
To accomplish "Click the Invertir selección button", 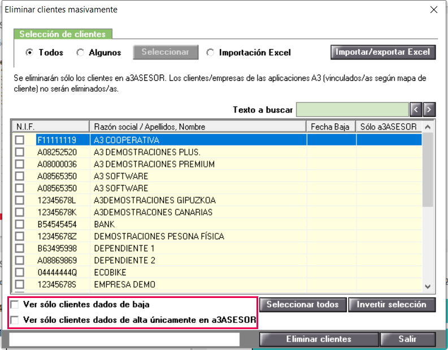I will (392, 305).
